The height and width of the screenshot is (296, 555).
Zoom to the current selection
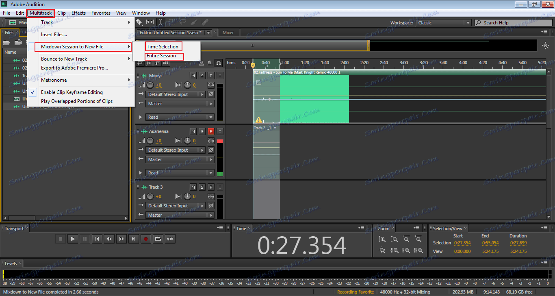(418, 250)
